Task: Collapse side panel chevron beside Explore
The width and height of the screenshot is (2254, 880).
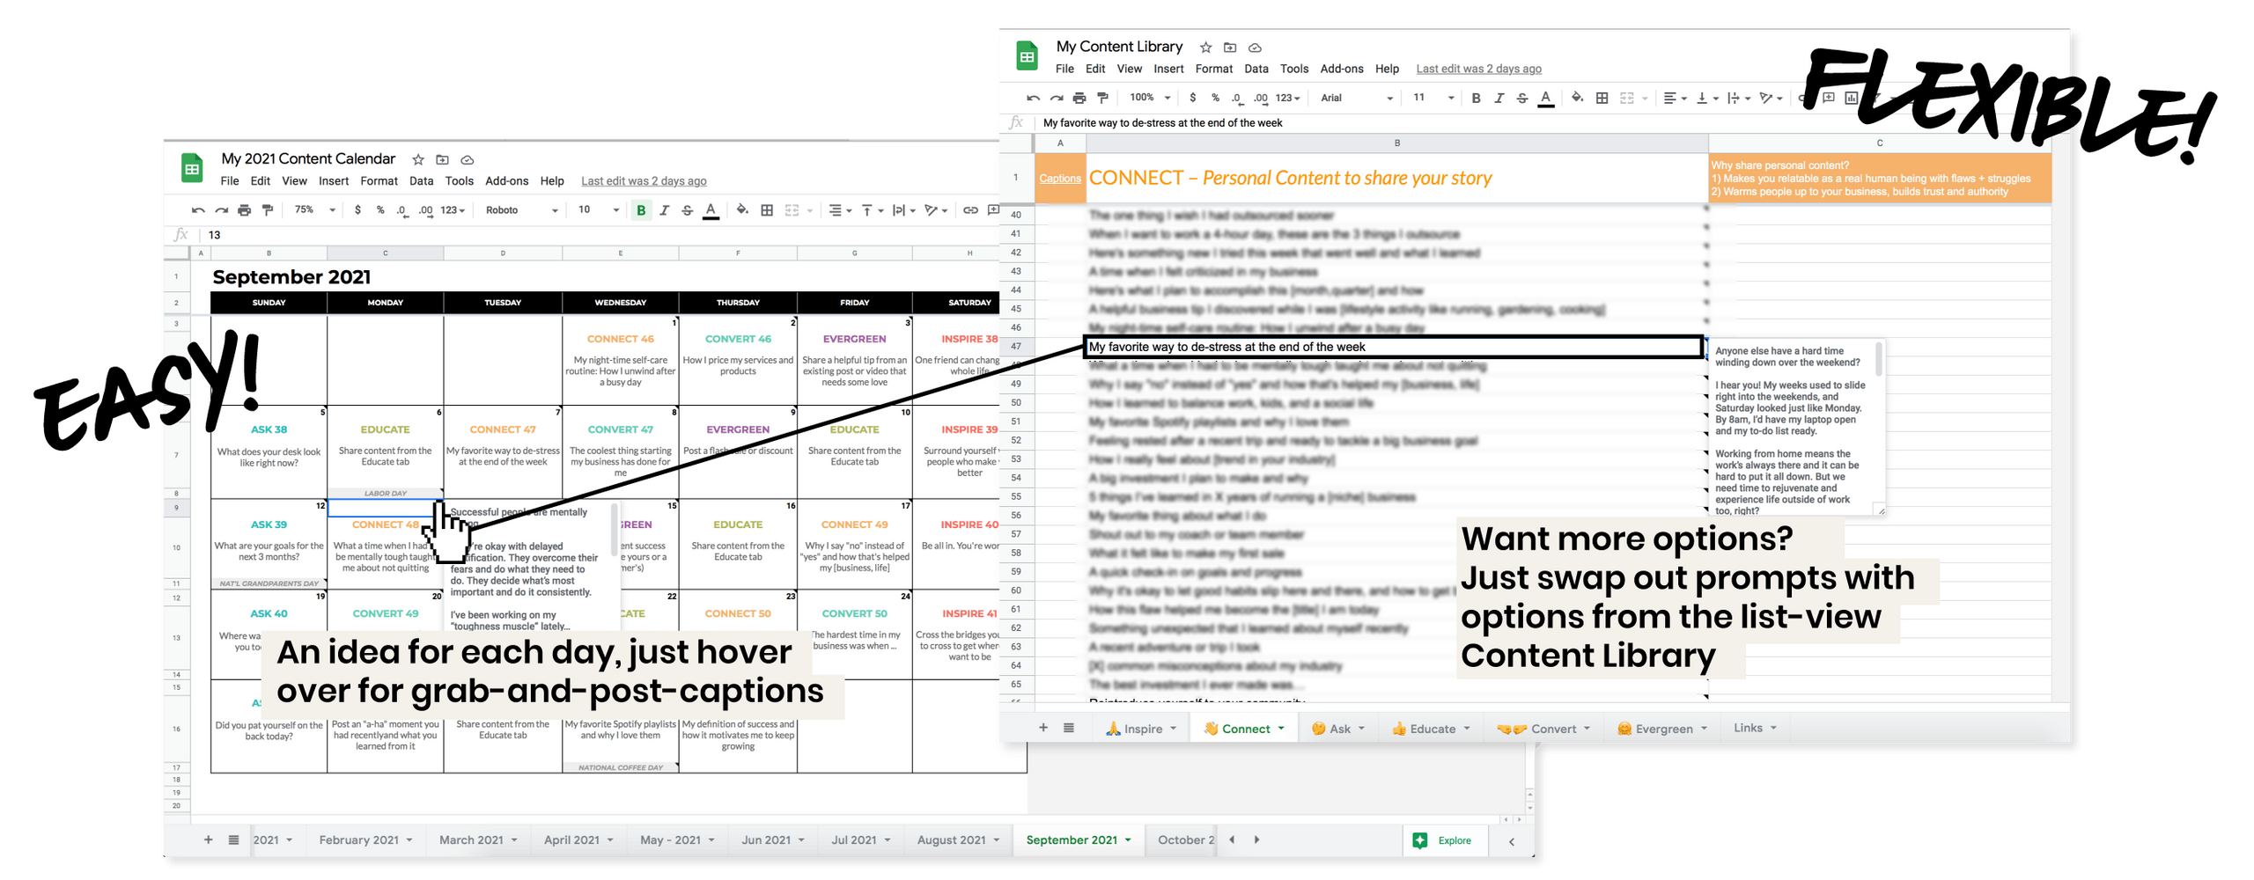Action: tap(1512, 842)
